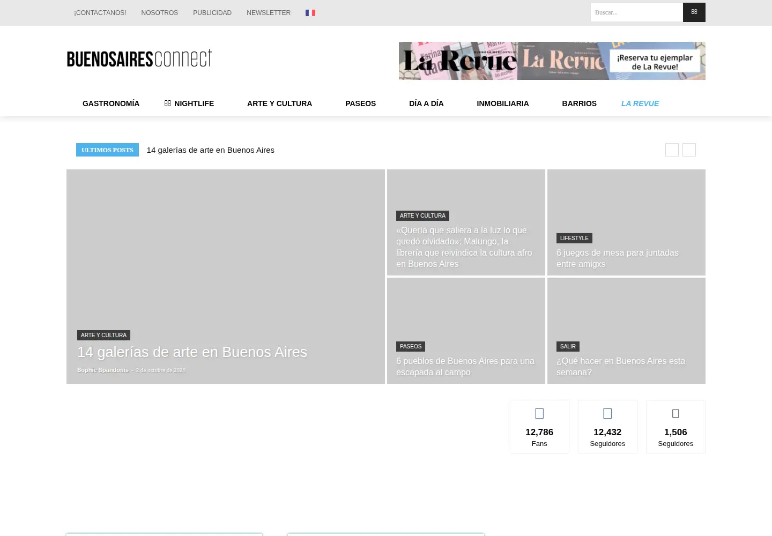Show previous post in ticker
The image size is (772, 536).
672,150
